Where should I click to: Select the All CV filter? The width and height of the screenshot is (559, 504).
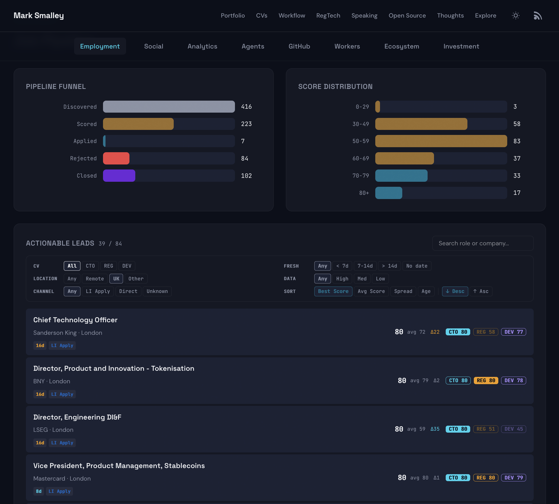72,266
